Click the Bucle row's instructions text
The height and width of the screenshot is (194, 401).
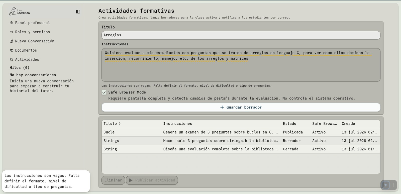[x=221, y=132]
